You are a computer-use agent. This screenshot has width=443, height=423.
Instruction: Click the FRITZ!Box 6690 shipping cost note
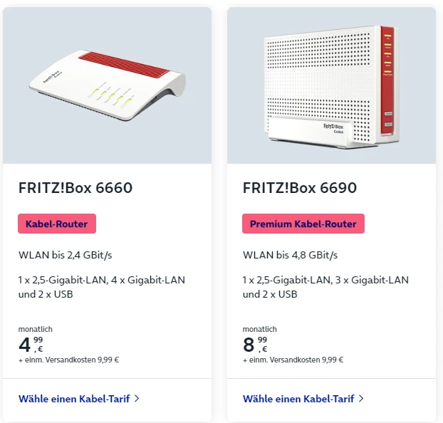pos(293,360)
